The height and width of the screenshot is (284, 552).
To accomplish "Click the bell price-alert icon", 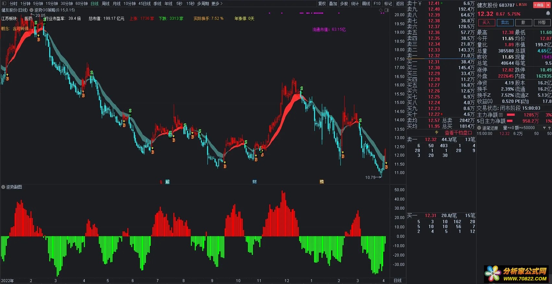I will click(548, 13).
